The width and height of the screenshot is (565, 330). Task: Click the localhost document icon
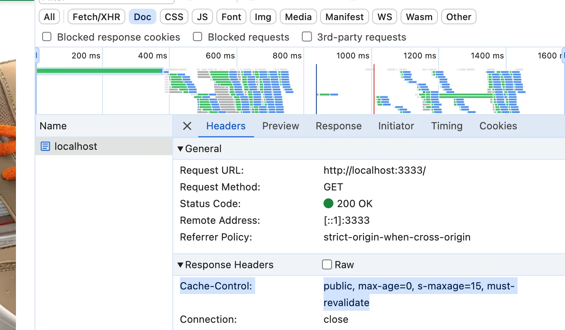point(45,146)
